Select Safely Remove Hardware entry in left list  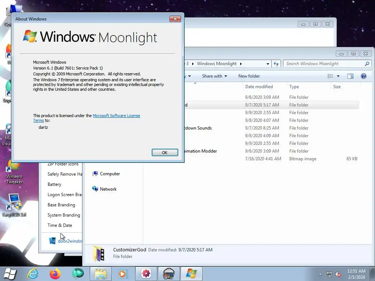(64, 174)
